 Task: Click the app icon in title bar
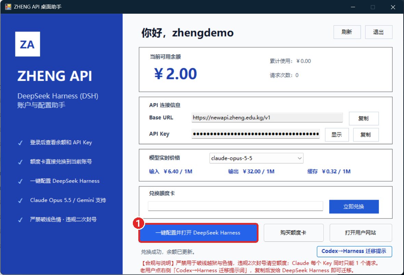pos(8,7)
